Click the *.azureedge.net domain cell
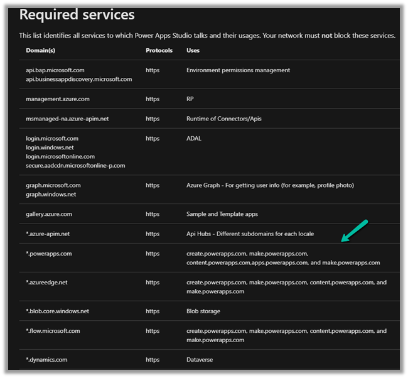The image size is (408, 378). (46, 283)
